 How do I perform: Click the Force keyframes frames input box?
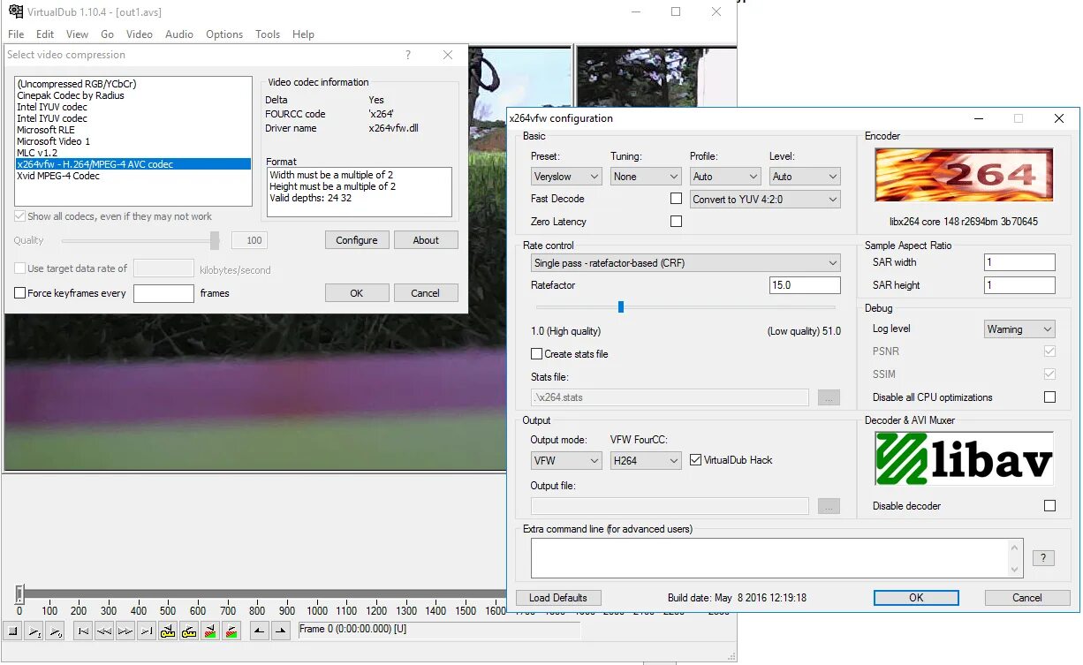pyautogui.click(x=163, y=293)
